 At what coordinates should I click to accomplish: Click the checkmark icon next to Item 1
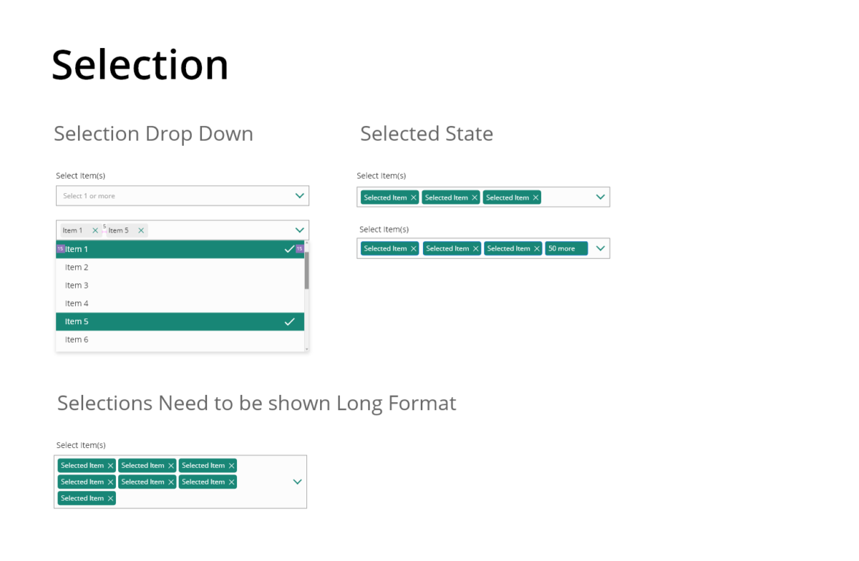[x=290, y=249]
